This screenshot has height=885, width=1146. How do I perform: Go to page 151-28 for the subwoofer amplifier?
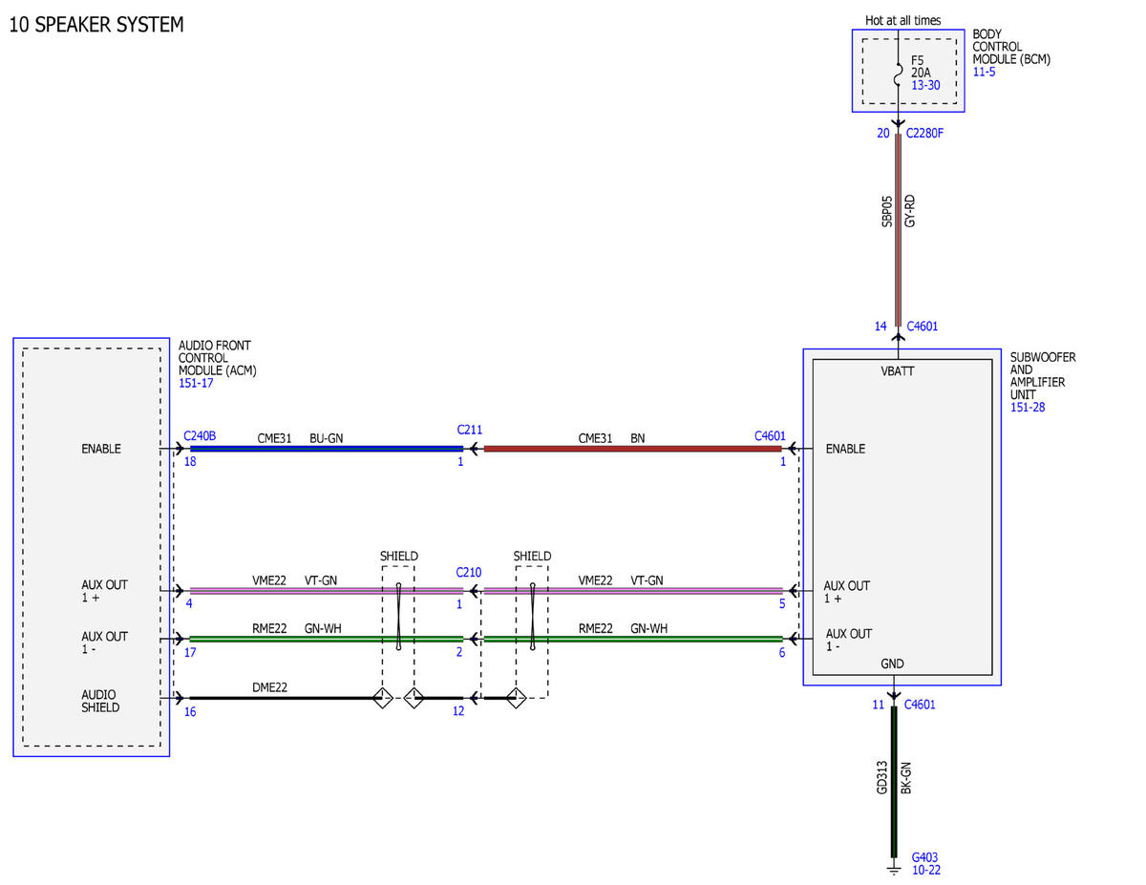[x=1029, y=408]
